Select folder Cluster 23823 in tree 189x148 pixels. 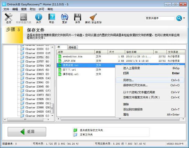click(x=35, y=74)
